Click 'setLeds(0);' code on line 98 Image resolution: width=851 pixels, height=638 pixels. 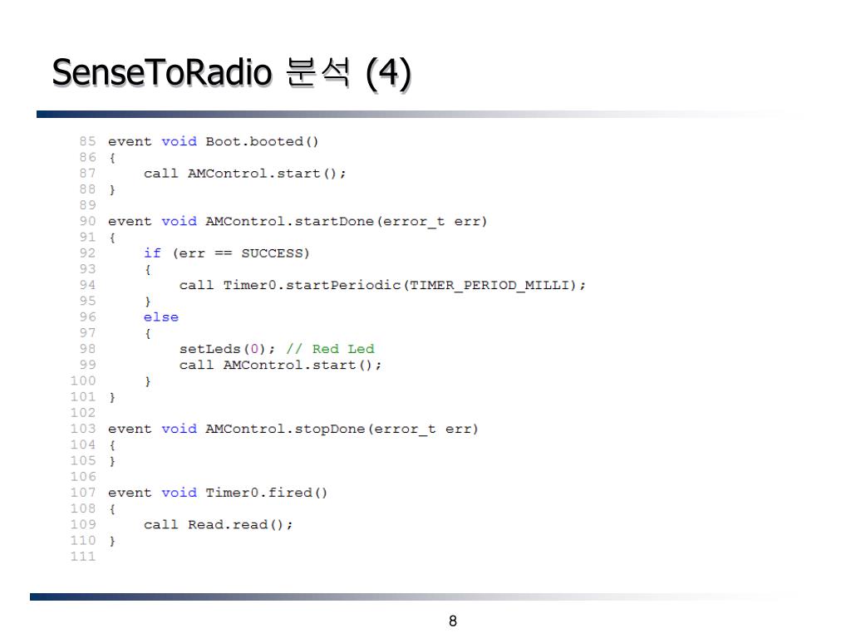point(228,349)
